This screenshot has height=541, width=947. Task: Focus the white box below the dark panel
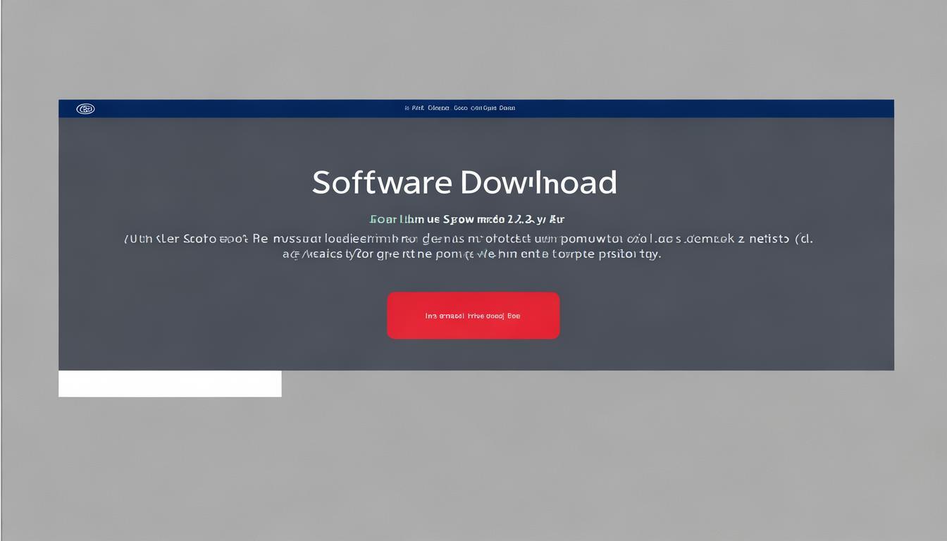click(170, 384)
